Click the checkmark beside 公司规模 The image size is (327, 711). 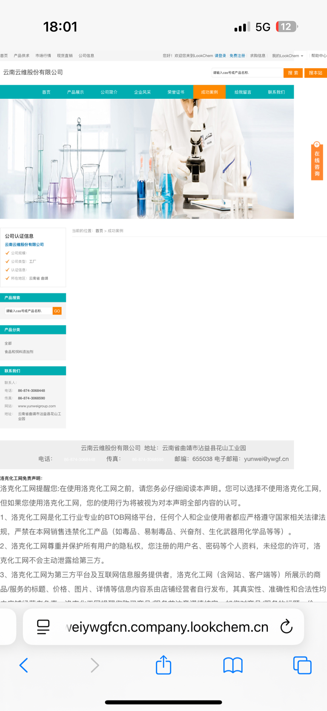pos(7,253)
